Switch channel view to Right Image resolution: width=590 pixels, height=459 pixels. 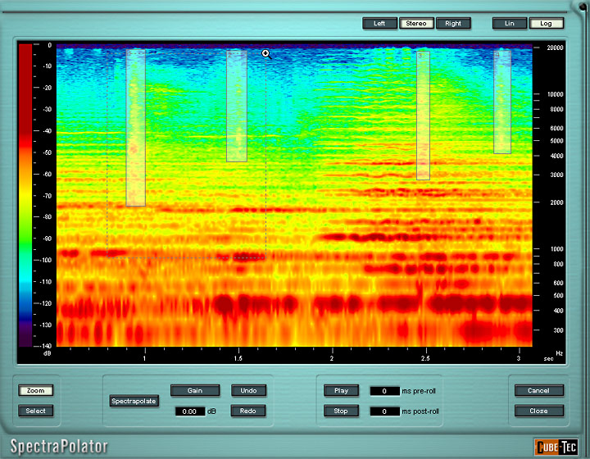click(x=453, y=23)
